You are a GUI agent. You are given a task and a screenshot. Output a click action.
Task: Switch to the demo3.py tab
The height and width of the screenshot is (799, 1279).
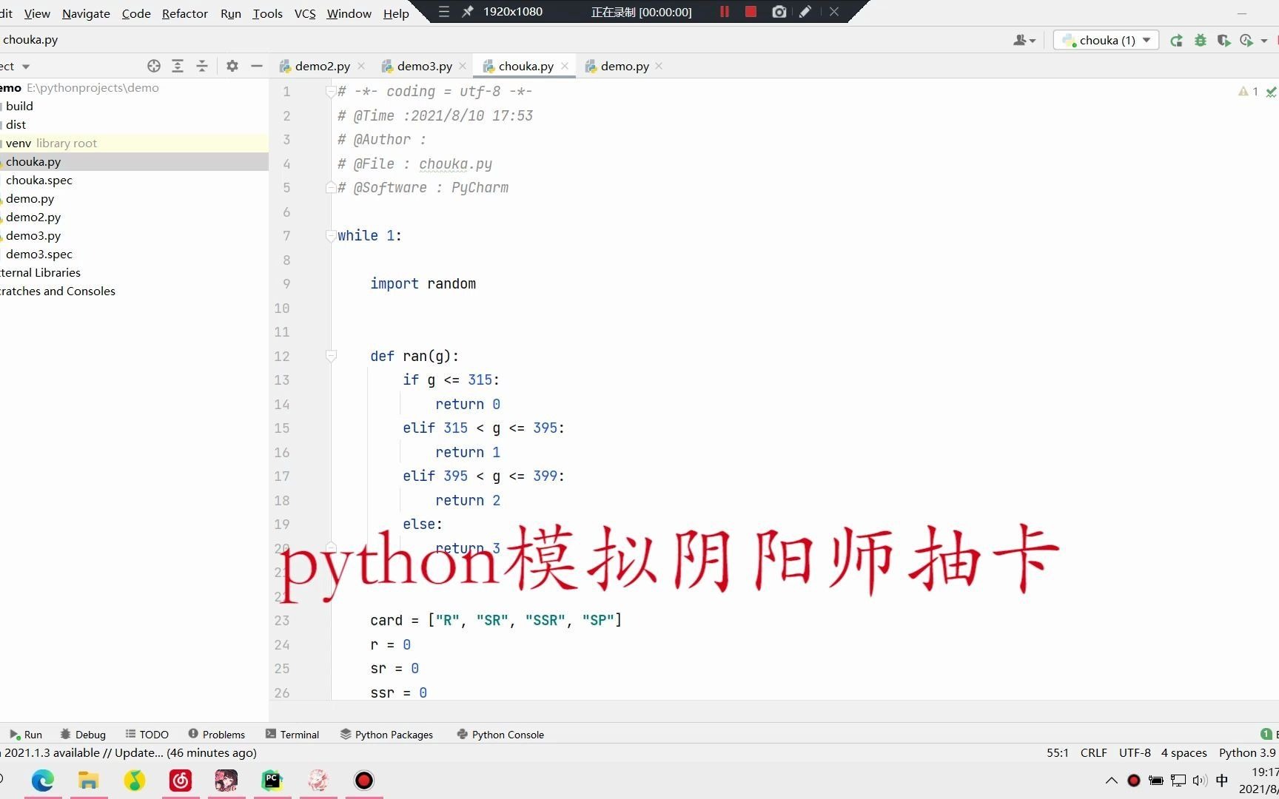click(x=424, y=66)
